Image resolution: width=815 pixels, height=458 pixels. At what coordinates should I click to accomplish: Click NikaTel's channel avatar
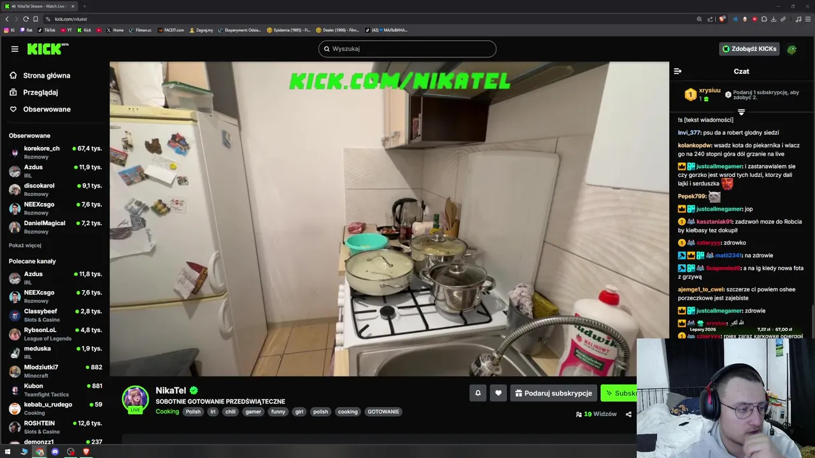[135, 399]
